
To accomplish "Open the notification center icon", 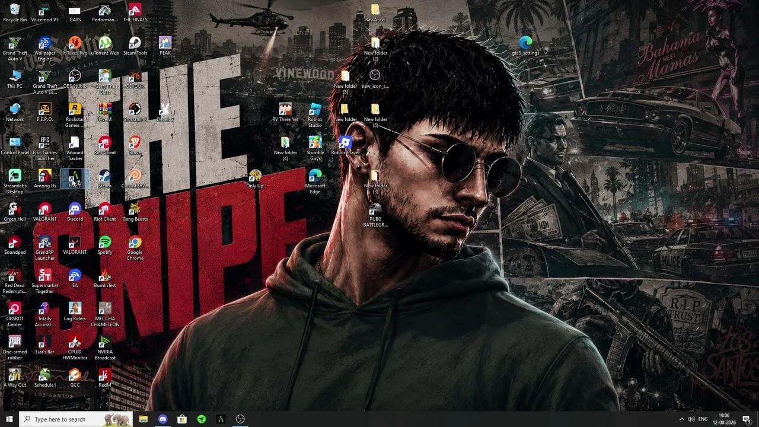I will pyautogui.click(x=747, y=419).
